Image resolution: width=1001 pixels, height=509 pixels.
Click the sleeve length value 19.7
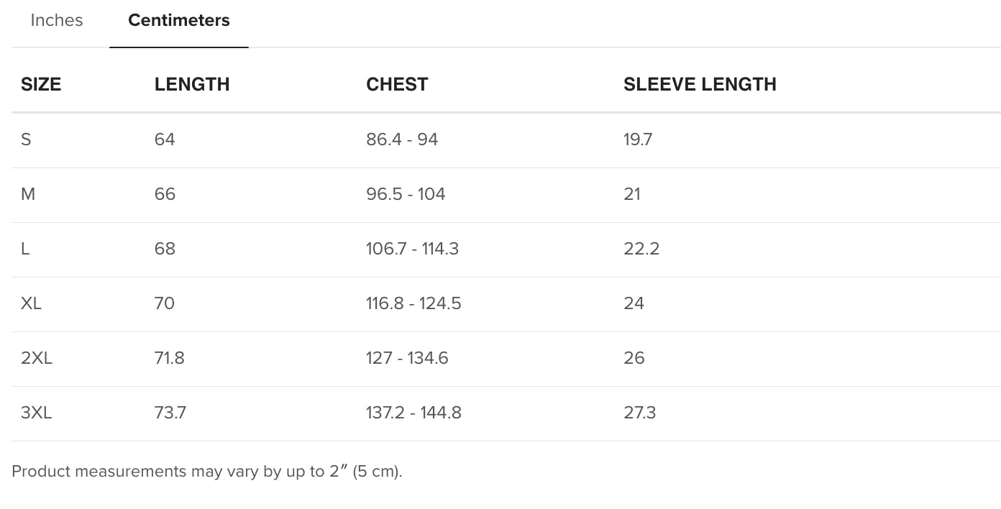pos(638,139)
